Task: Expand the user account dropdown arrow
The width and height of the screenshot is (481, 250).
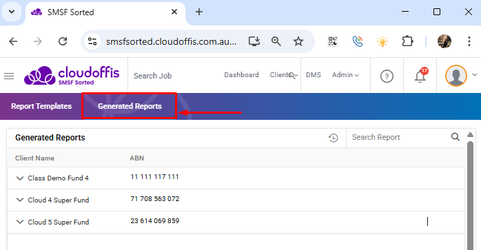Action: pos(475,75)
